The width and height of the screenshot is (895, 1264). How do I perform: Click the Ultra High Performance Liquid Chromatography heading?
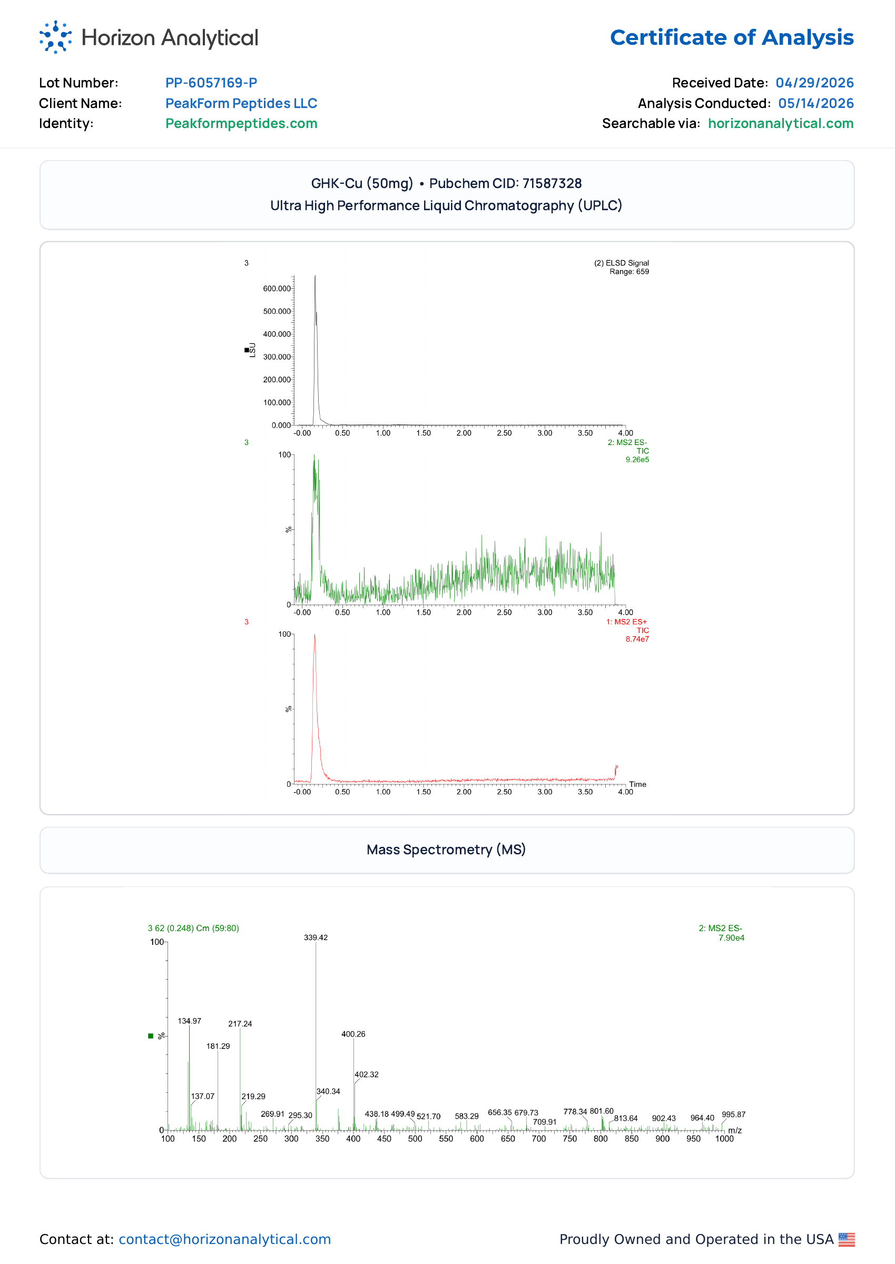[447, 205]
